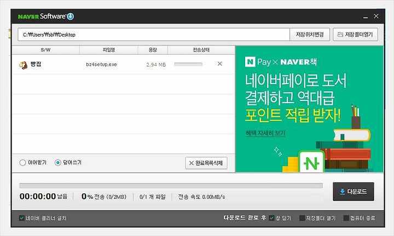This screenshot has width=394, height=236.
Task: Minimize the NAVER Software window
Action: (x=366, y=16)
